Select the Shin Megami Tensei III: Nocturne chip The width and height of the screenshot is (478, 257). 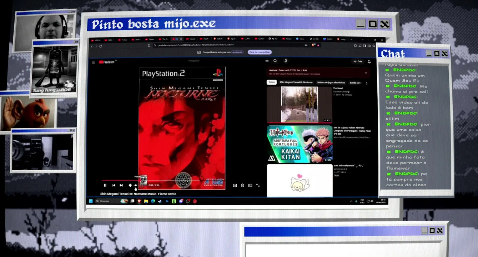coord(296,82)
